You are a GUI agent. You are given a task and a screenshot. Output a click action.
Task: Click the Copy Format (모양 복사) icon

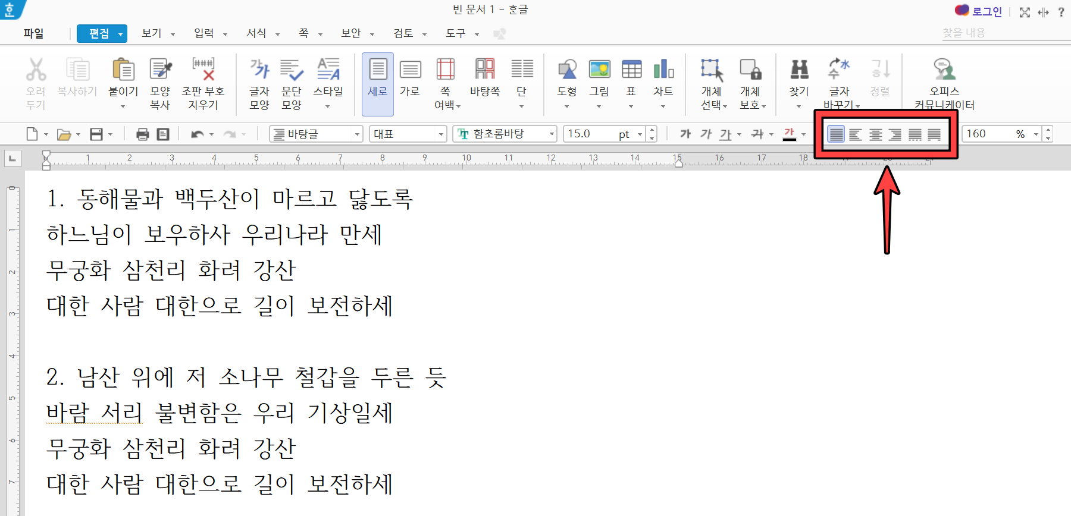160,70
